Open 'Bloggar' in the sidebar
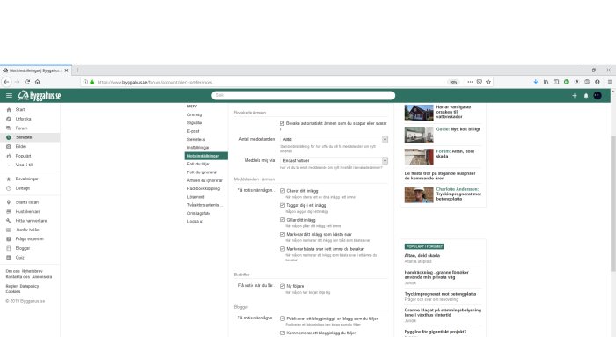The height and width of the screenshot is (337, 616). click(23, 248)
